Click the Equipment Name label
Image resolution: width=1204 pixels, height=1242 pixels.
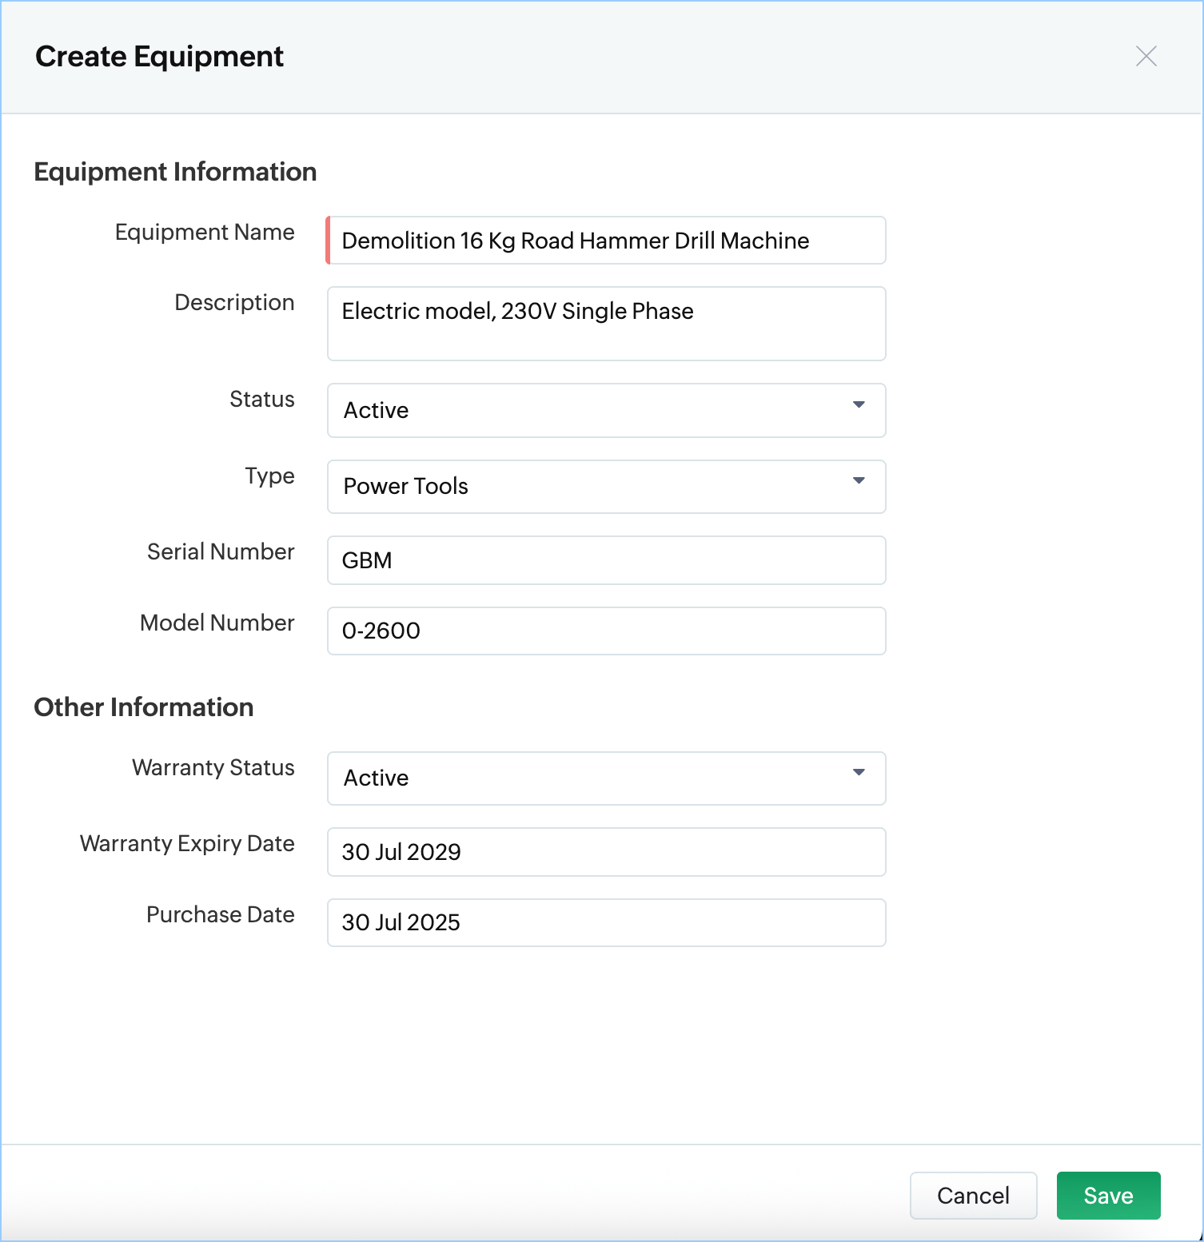(x=205, y=232)
